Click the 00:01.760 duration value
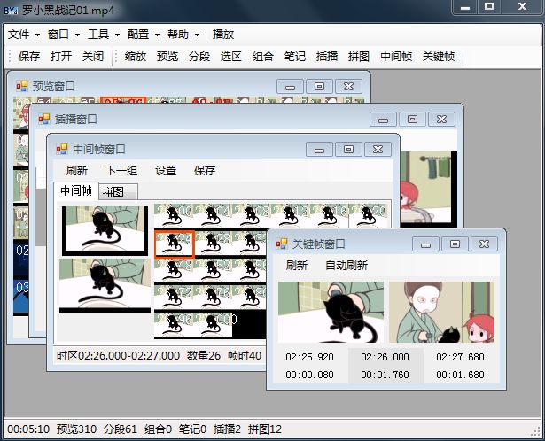 [x=385, y=375]
